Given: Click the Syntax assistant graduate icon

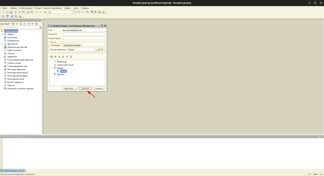Looking at the screenshot, I should click(x=92, y=12).
